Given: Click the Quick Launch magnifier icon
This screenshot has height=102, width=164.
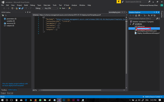Looking at the screenshot, I should tap(149, 2).
